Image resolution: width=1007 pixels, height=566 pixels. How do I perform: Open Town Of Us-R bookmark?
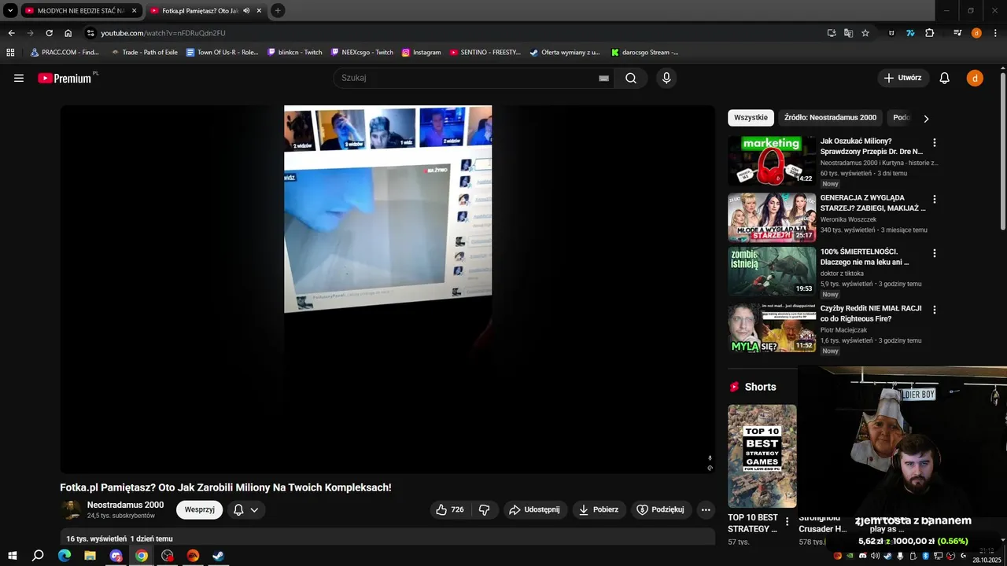[x=222, y=53]
